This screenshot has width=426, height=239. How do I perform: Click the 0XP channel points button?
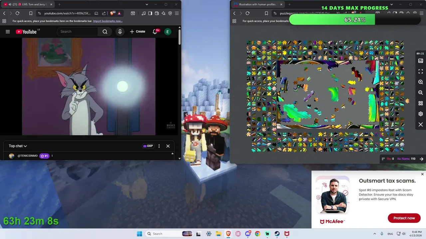coord(148,146)
